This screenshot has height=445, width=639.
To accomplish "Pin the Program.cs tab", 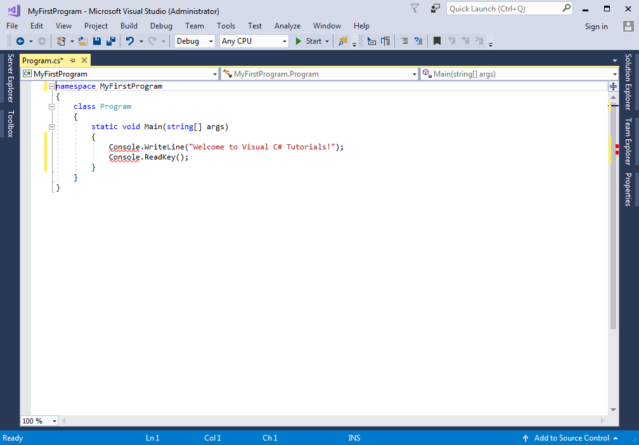I will [x=72, y=61].
